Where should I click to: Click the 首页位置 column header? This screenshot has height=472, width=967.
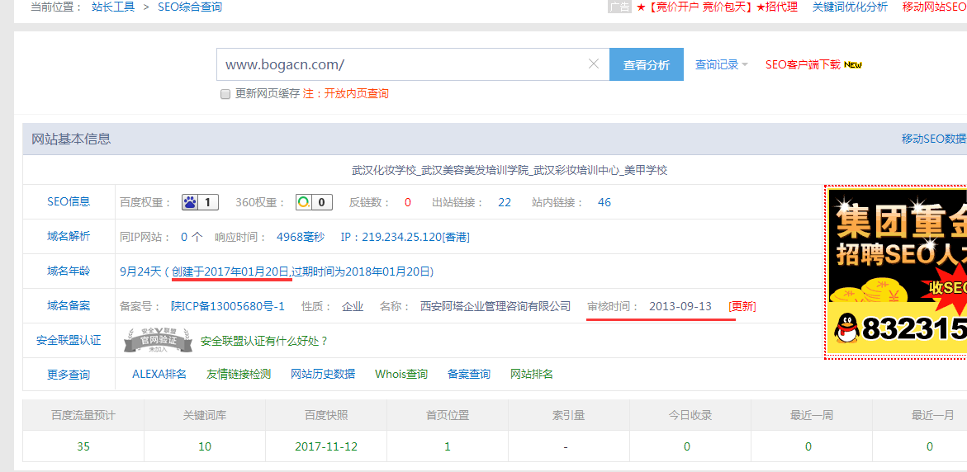pos(447,415)
